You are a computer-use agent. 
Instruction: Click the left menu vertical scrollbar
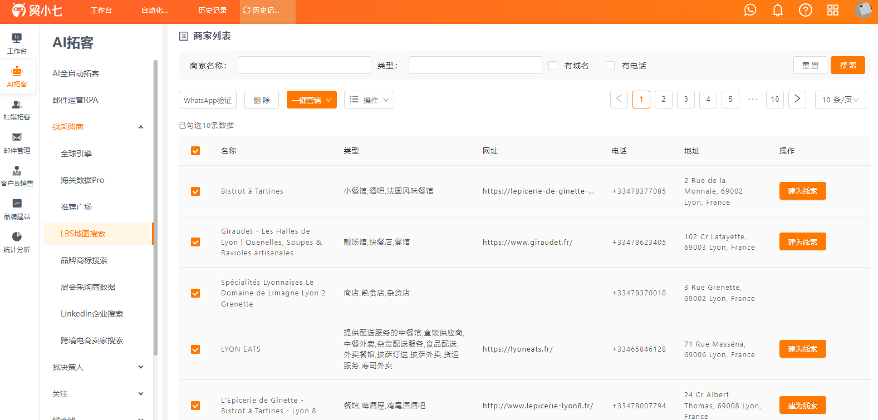tap(155, 207)
